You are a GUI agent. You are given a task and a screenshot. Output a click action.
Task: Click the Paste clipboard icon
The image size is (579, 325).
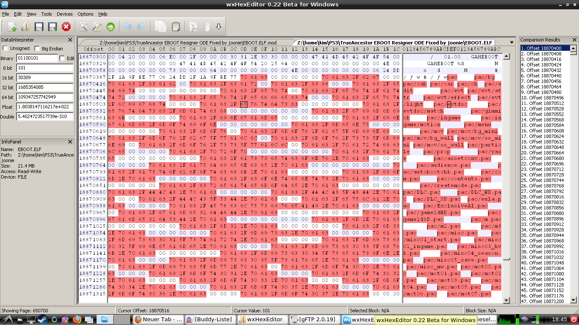(x=175, y=27)
